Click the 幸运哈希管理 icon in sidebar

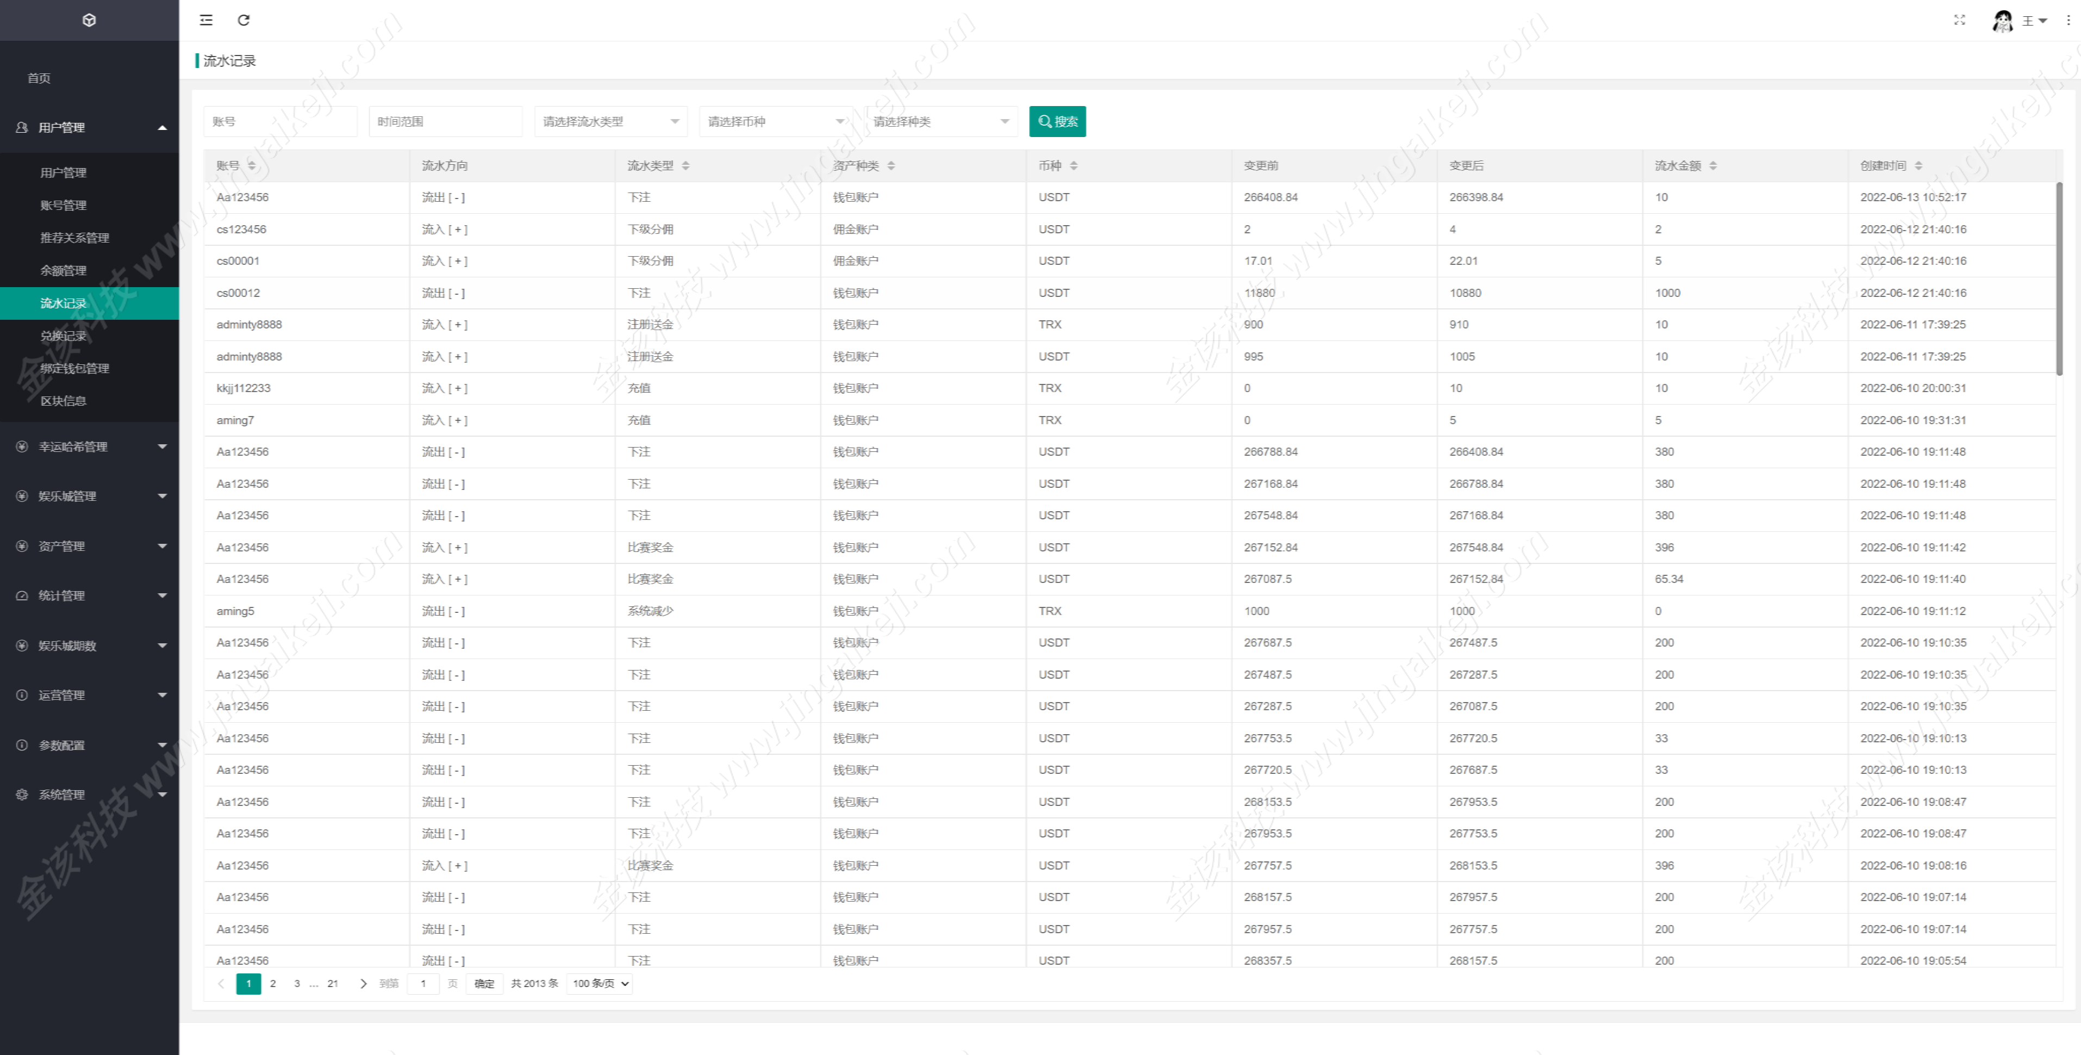click(22, 447)
